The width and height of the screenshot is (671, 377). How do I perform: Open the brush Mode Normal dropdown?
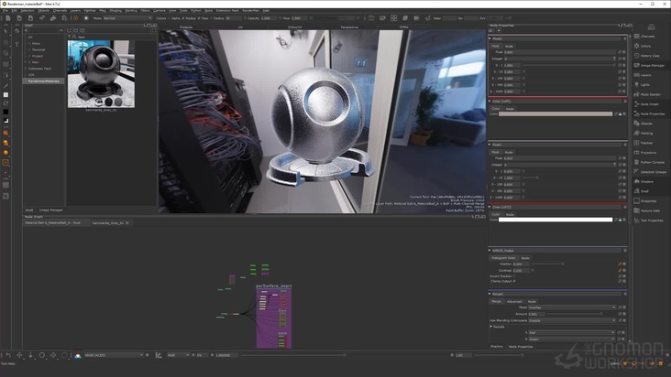point(127,18)
